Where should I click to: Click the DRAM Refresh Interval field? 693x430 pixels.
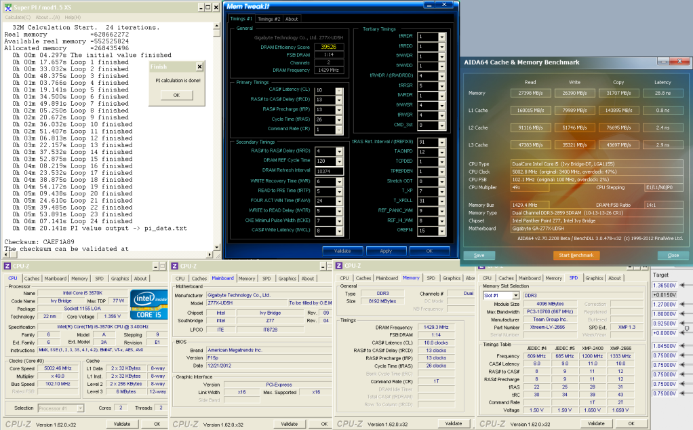[328, 170]
